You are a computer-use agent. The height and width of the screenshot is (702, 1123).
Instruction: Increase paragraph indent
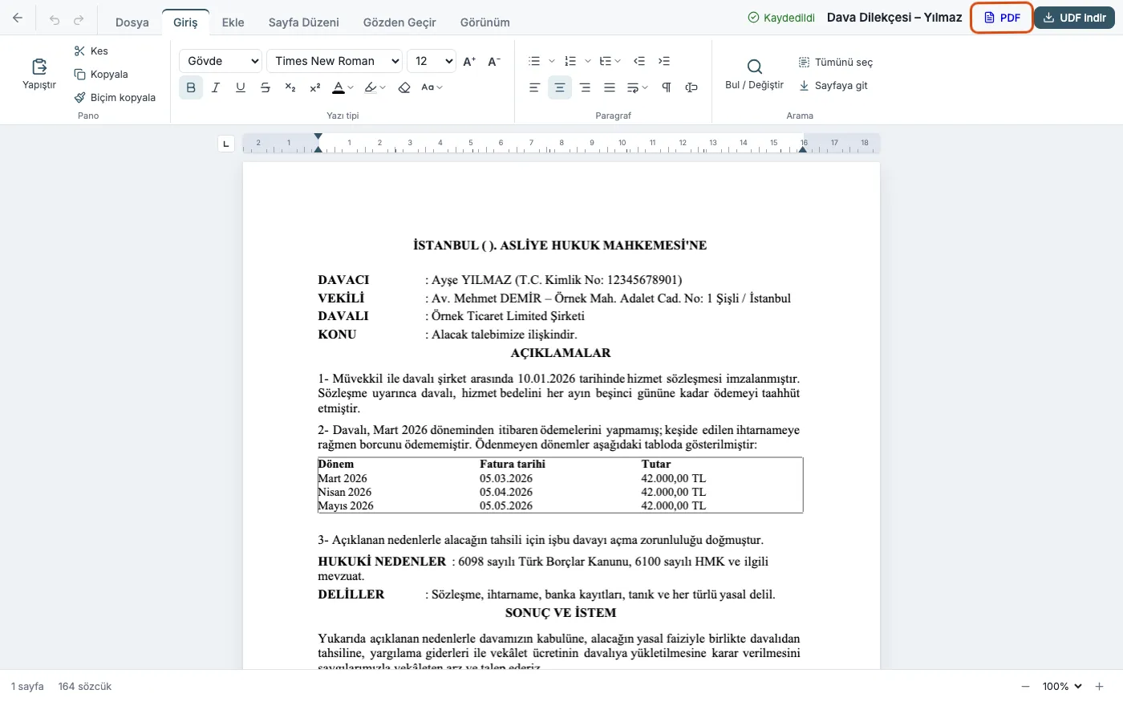pos(664,61)
